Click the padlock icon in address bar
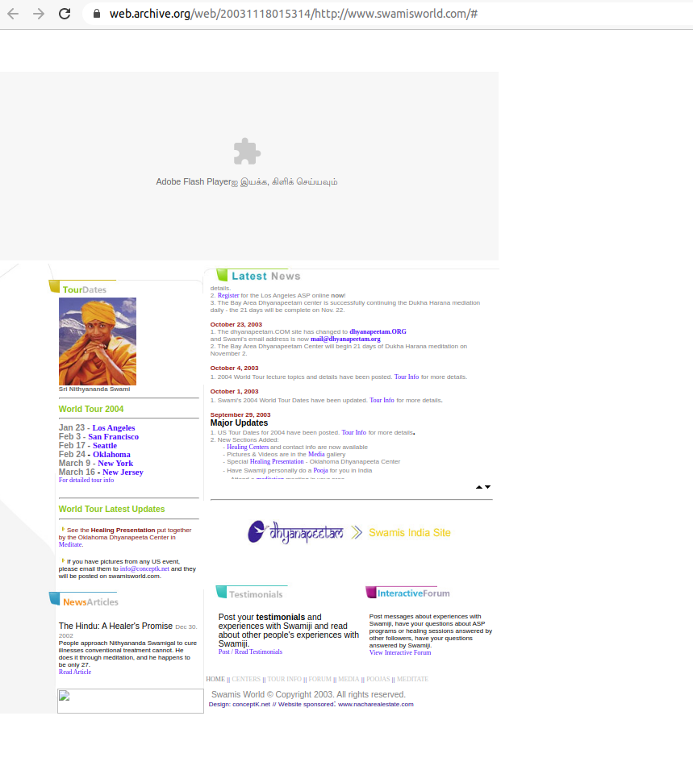 coord(97,14)
